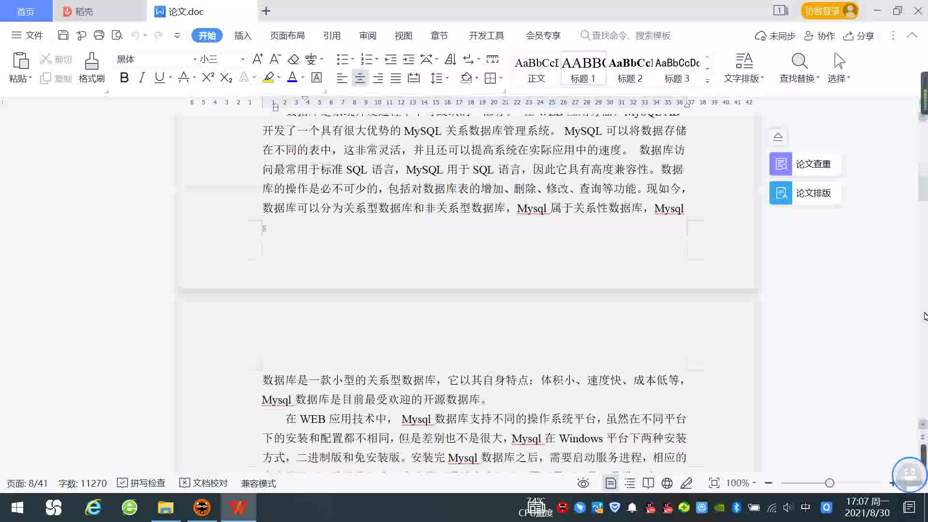The image size is (928, 522).
Task: Switch to outline view icon
Action: [x=630, y=483]
